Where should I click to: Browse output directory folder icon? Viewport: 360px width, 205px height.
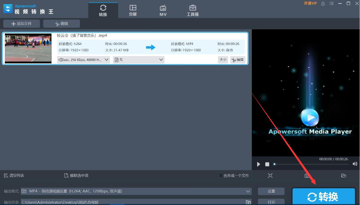pos(248,202)
